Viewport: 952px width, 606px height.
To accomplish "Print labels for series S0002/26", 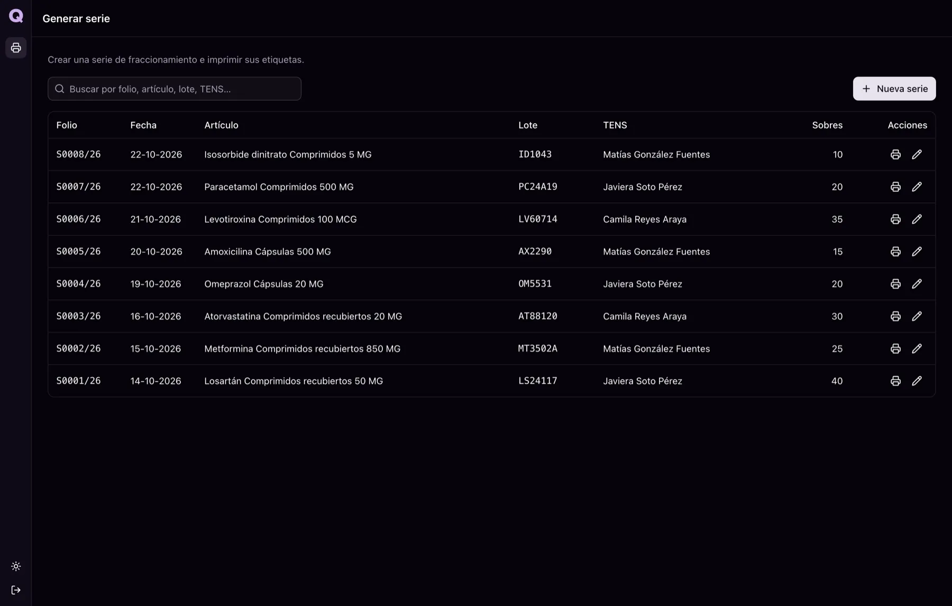I will pyautogui.click(x=895, y=348).
